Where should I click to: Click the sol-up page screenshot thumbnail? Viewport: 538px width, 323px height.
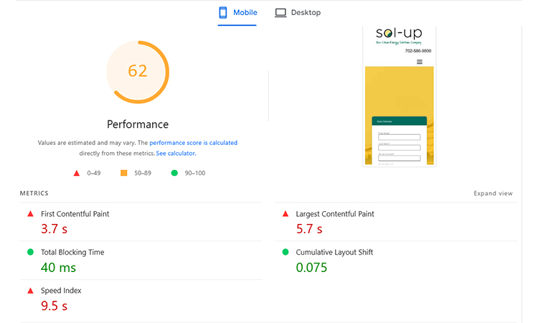click(400, 97)
